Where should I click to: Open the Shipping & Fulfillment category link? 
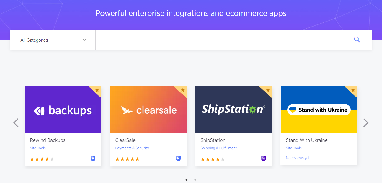(218, 148)
